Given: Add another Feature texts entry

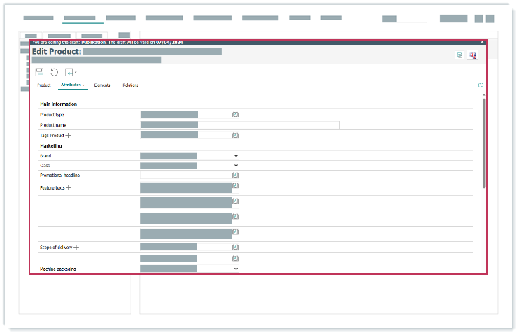Looking at the screenshot, I should click(x=69, y=188).
